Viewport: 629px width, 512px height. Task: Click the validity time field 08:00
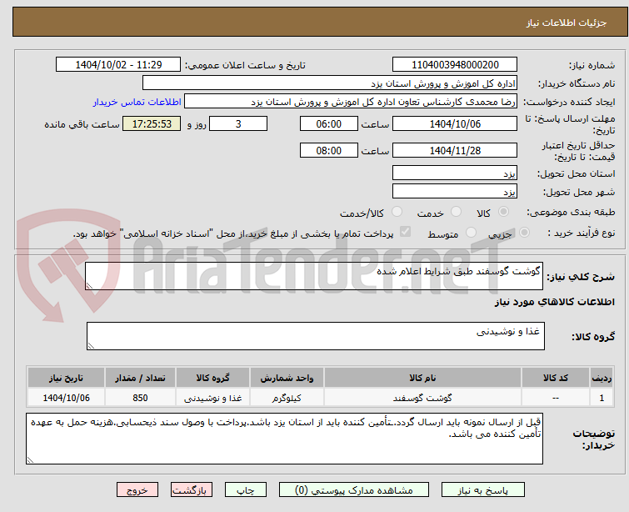(329, 151)
